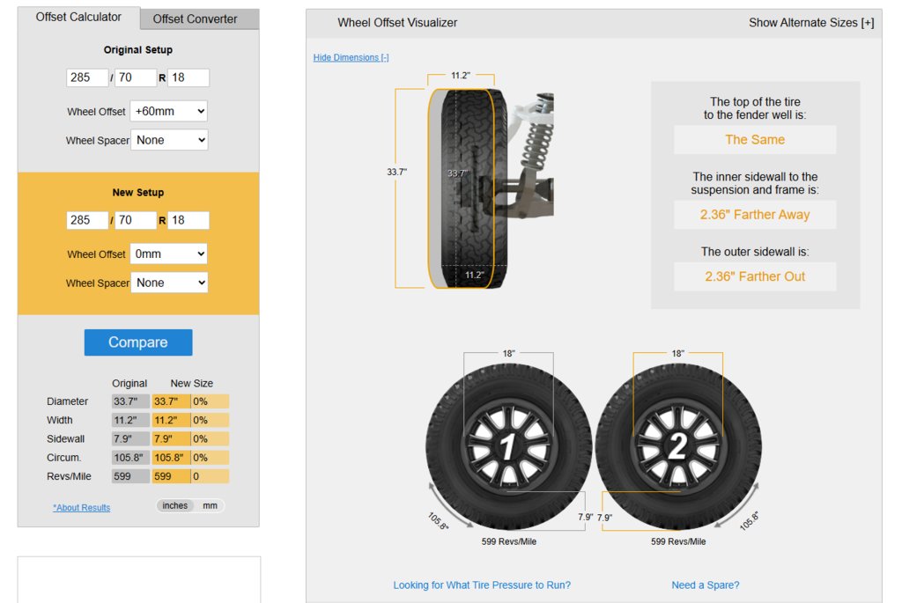Screen dimensions: 902x603
Task: Open New Setup Wheel Spacer dropdown
Action: (x=169, y=283)
